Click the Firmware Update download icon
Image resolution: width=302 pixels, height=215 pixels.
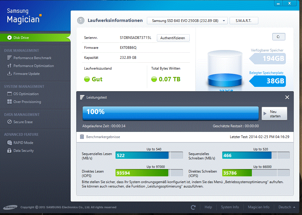9,74
